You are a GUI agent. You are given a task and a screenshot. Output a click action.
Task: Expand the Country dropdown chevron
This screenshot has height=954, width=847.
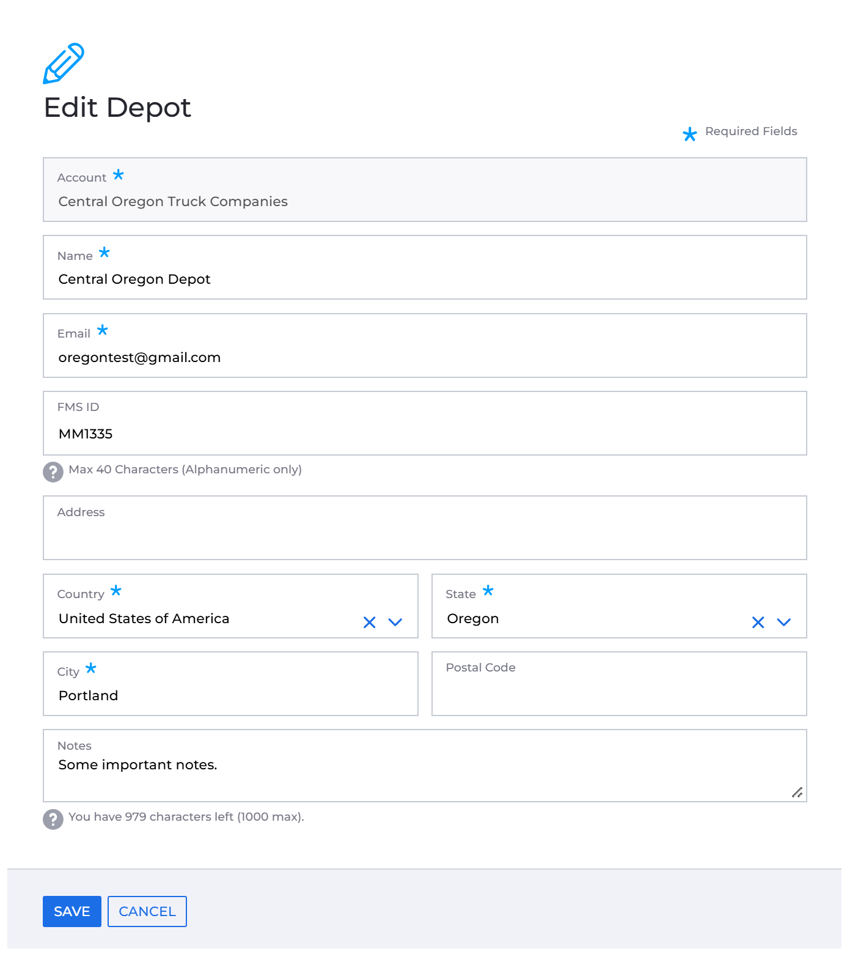point(395,623)
